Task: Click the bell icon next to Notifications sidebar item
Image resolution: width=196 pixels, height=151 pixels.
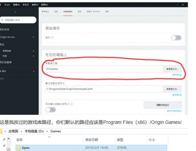Action: tap(0, 71)
